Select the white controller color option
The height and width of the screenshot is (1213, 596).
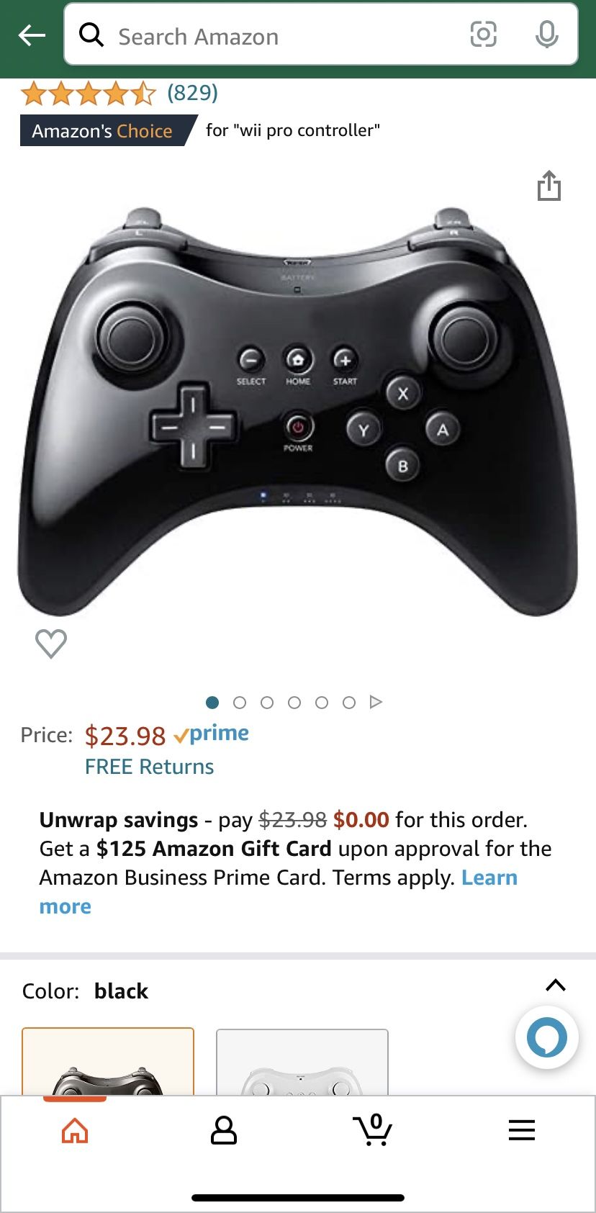[302, 1063]
